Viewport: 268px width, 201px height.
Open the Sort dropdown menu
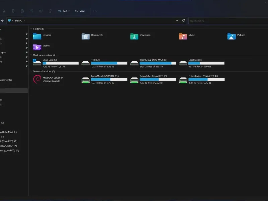(x=64, y=11)
